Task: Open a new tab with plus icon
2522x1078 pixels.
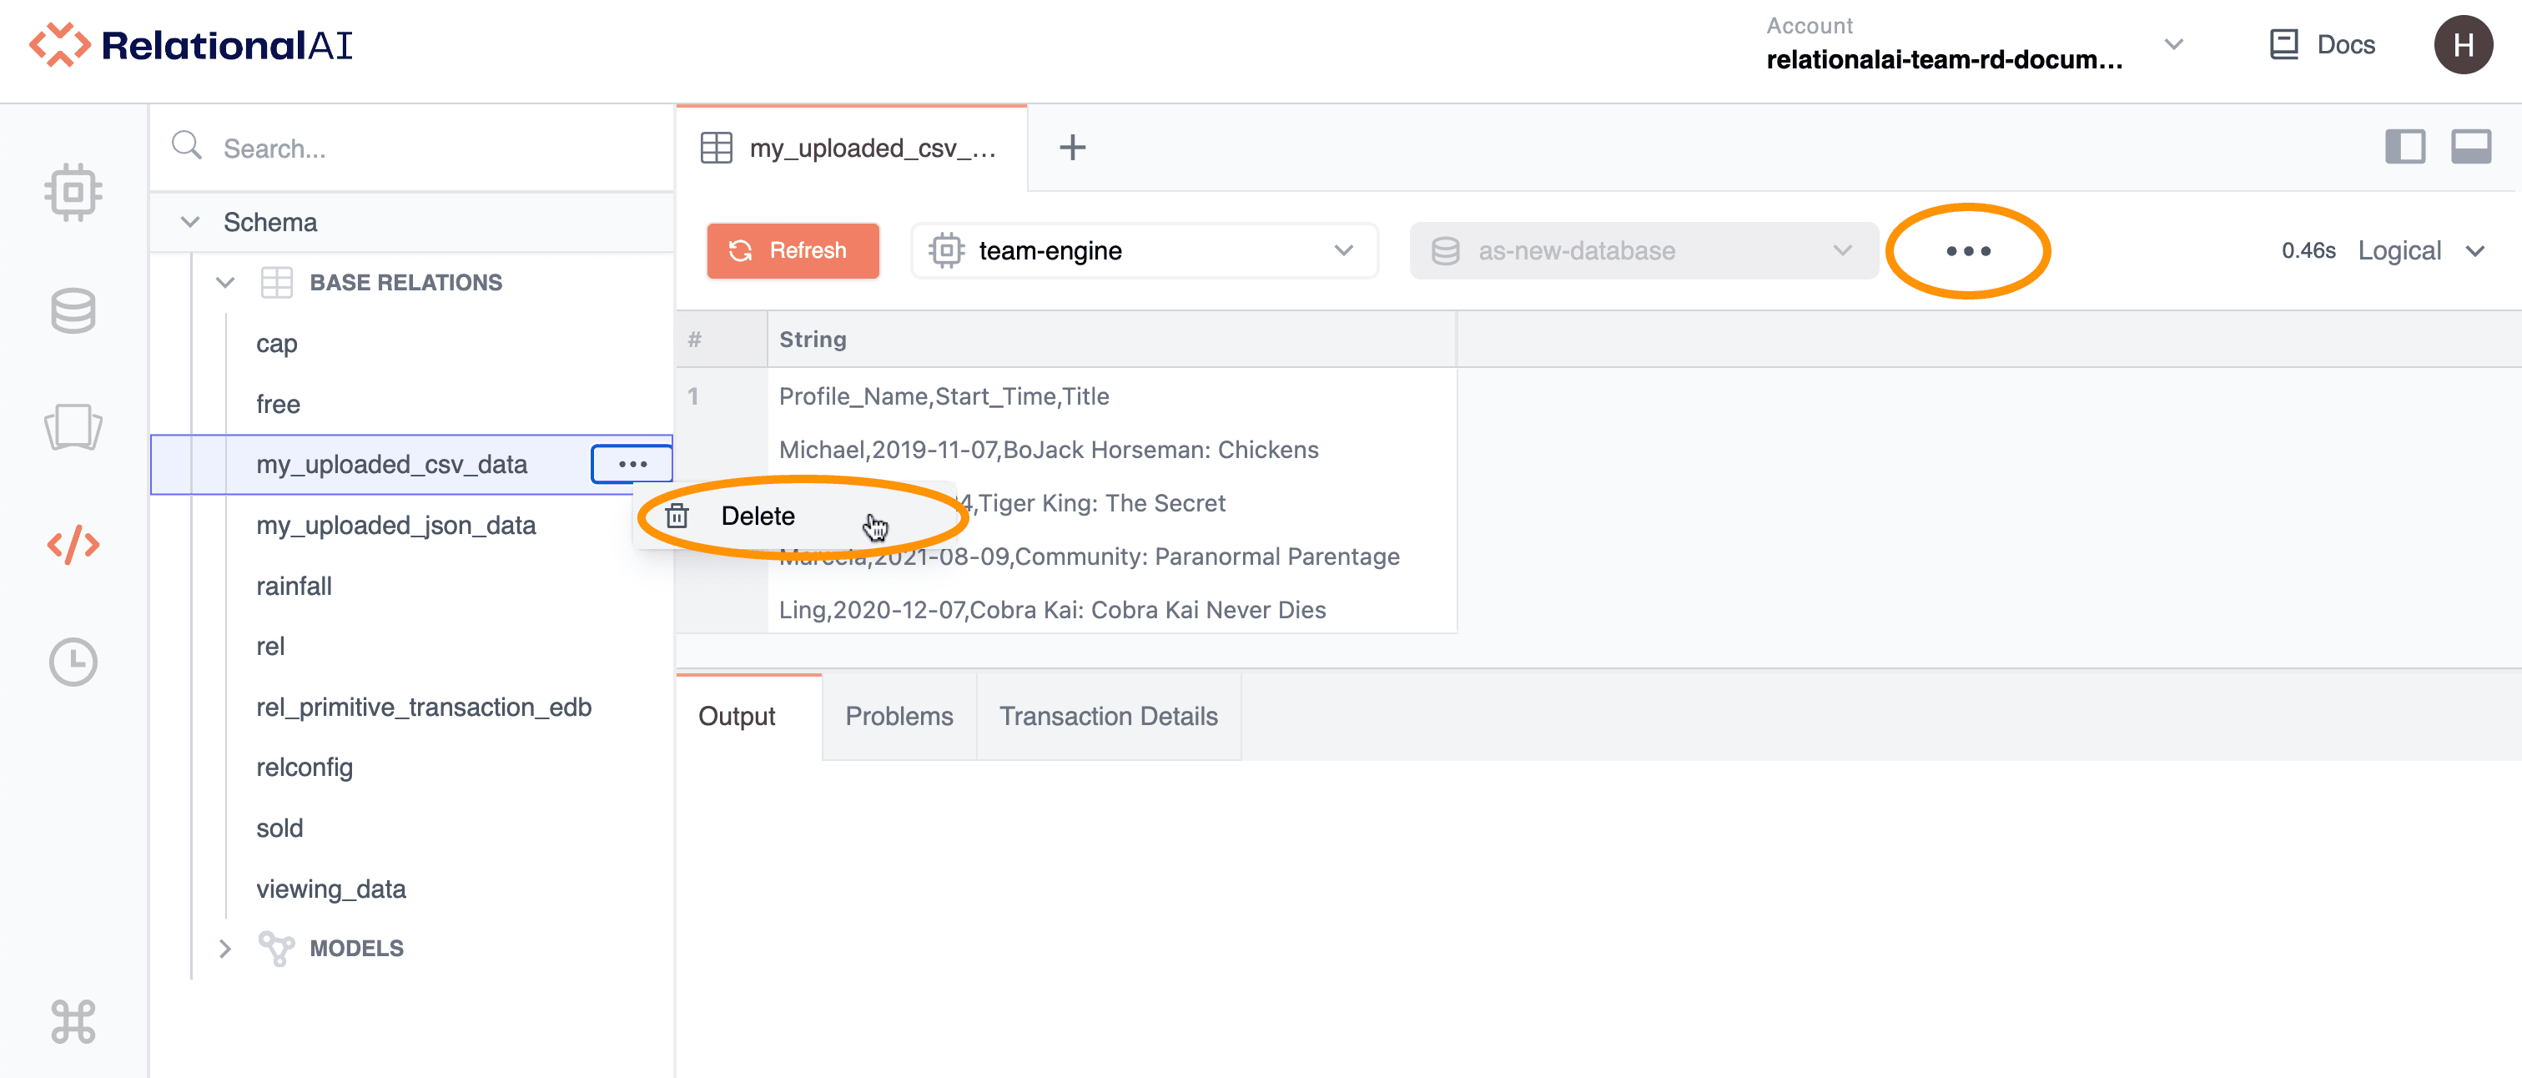Action: click(x=1072, y=148)
